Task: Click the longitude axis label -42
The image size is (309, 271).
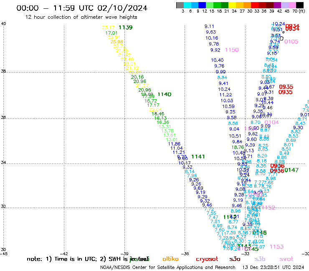Action: (x=64, y=253)
